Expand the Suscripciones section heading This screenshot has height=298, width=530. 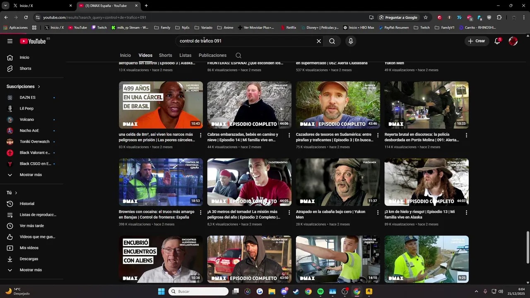23,87
